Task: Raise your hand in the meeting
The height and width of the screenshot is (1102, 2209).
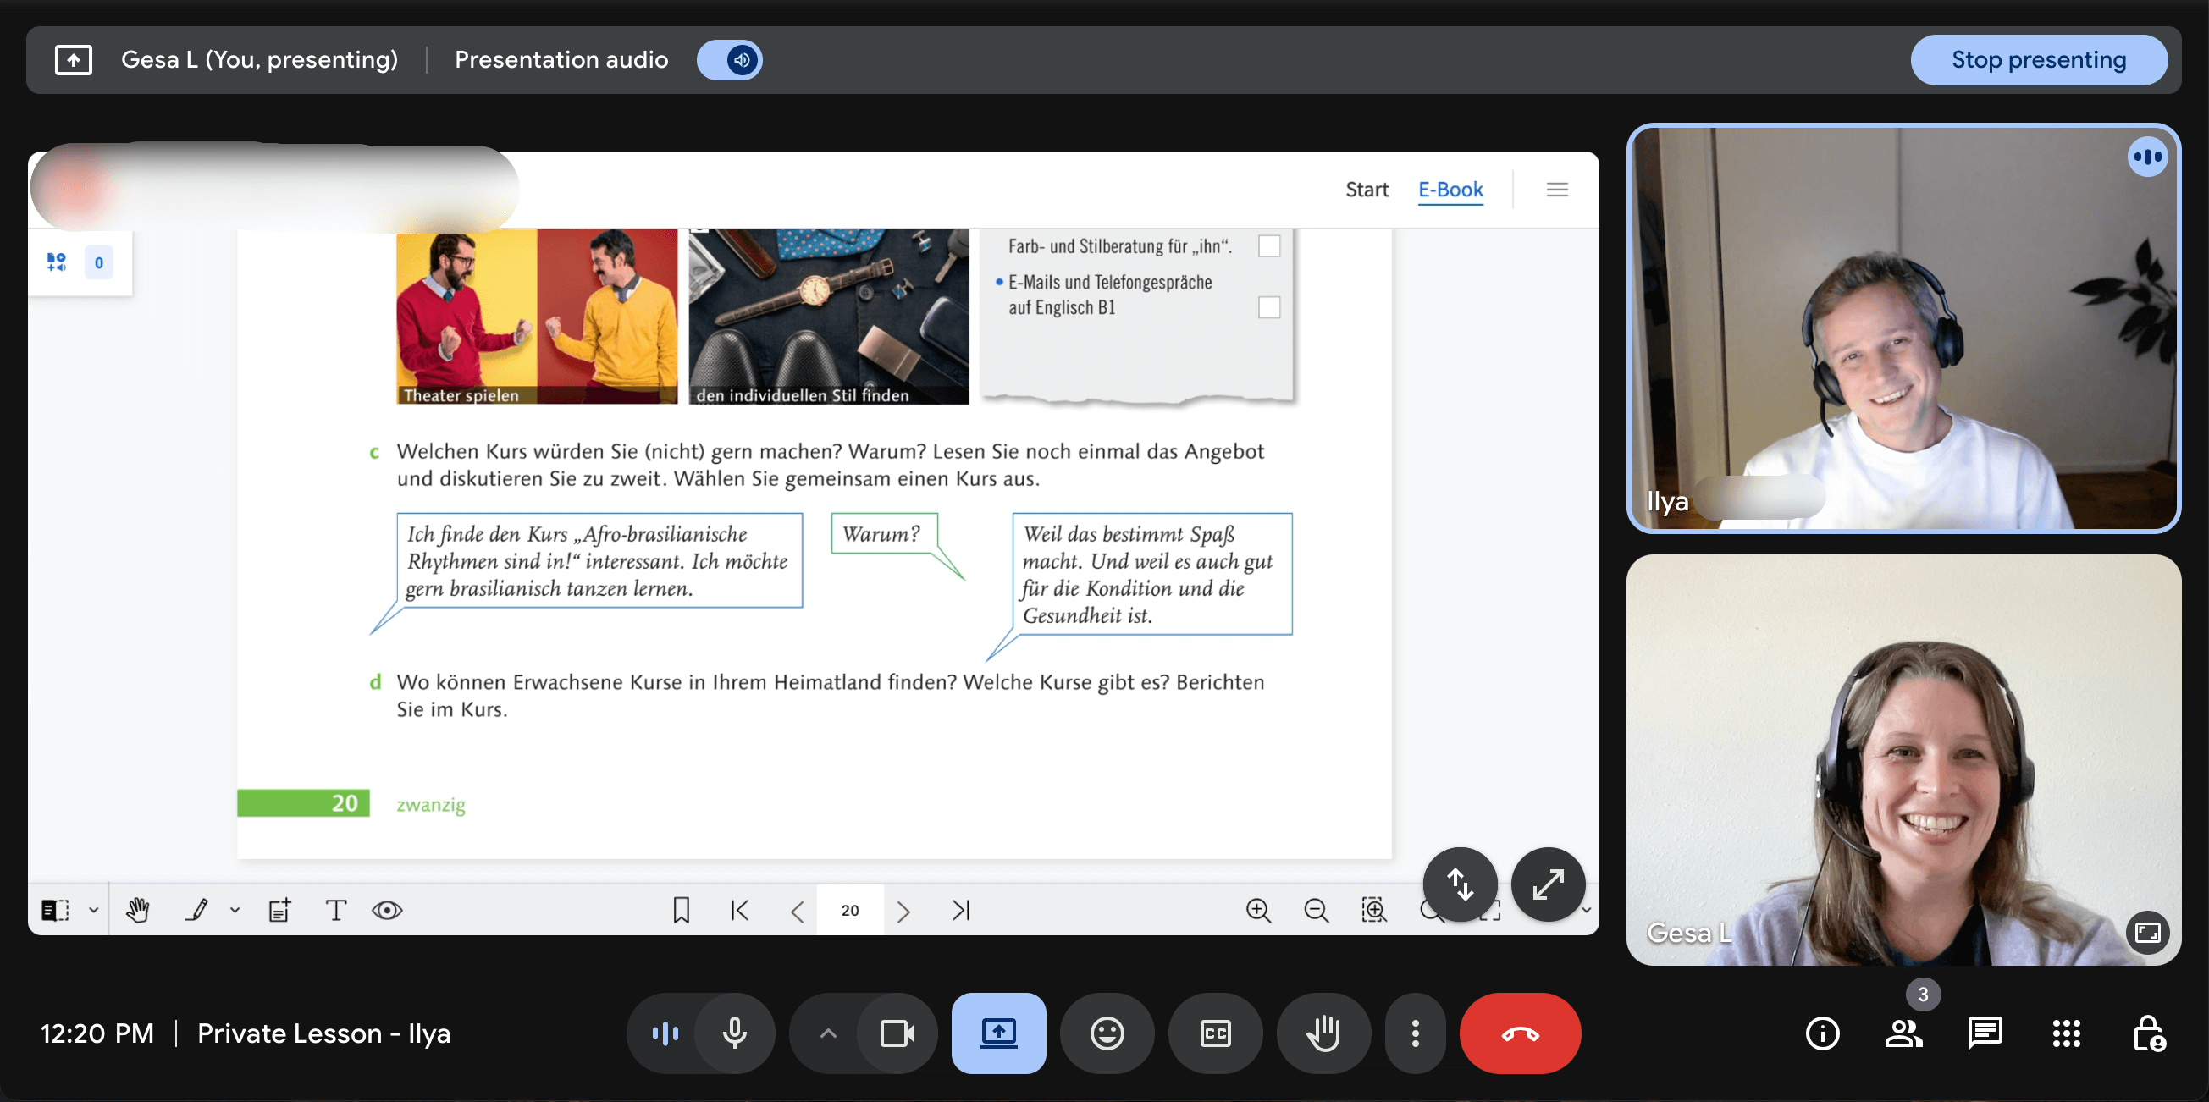Action: (1323, 1033)
